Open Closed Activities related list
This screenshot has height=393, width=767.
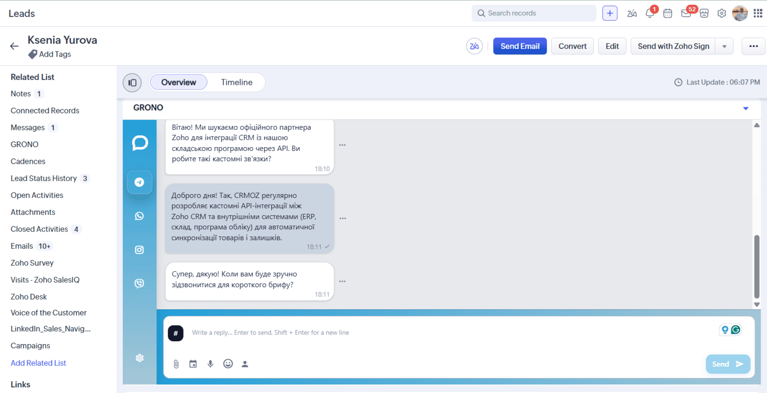(39, 229)
